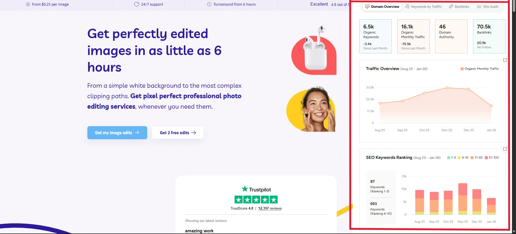
Task: Select the Domain Overview tab
Action: tap(382, 6)
